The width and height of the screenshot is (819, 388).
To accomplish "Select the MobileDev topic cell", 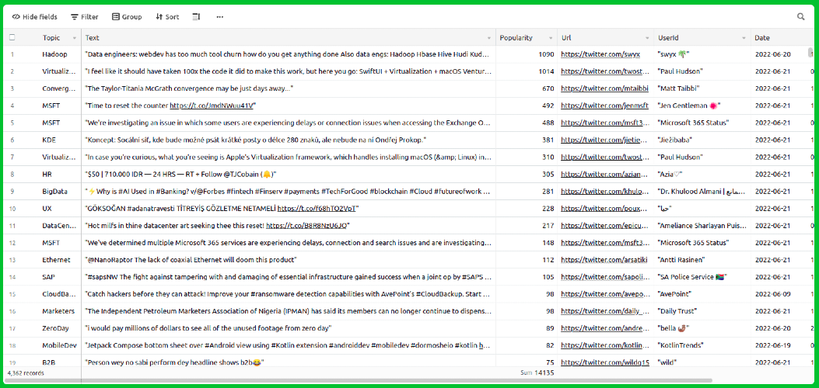I will 60,345.
